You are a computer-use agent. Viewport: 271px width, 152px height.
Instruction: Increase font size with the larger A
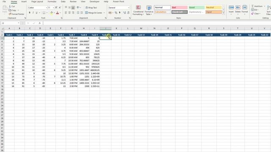coord(56,8)
